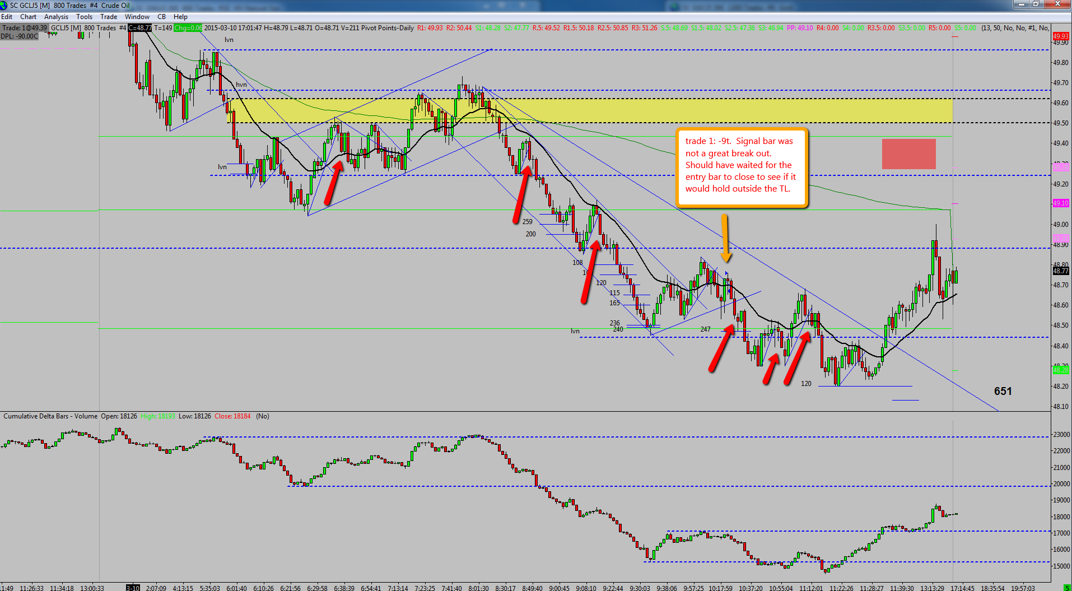Image resolution: width=1072 pixels, height=591 pixels.
Task: Click the '3-10' date marker on time axis
Action: pyautogui.click(x=133, y=588)
